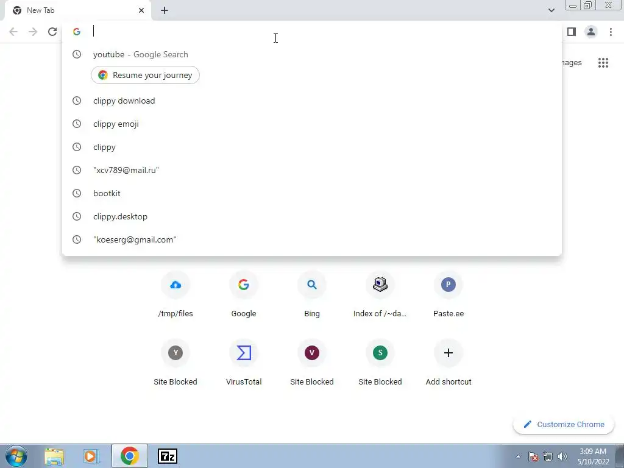
Task: Click the Forward navigation arrow
Action: point(33,32)
